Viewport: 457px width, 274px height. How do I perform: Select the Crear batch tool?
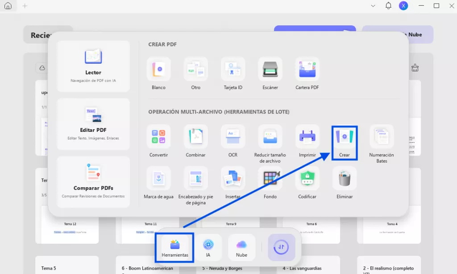345,143
